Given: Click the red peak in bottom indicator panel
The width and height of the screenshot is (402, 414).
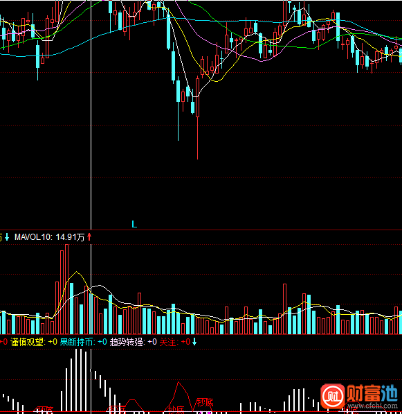Looking at the screenshot, I should pos(179,382).
